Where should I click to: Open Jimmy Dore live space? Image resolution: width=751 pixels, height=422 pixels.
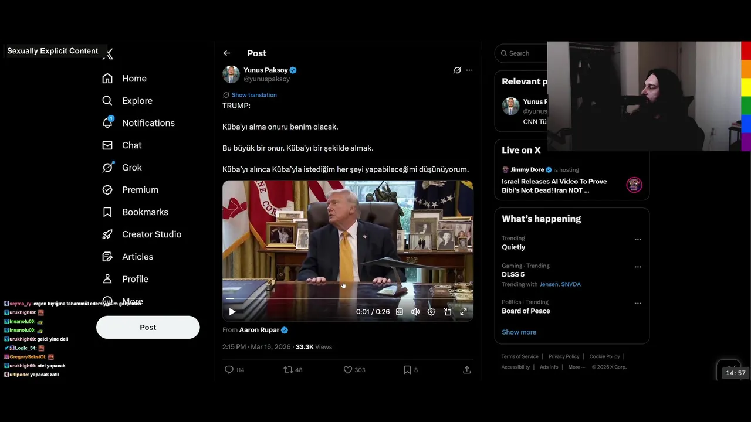554,186
